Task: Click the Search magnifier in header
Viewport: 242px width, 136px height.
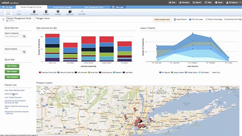Action: coord(197,3)
